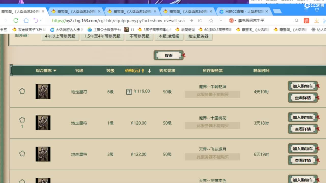Open bookmark 大话端游达人榜
326x183 pixels.
(x=67, y=30)
